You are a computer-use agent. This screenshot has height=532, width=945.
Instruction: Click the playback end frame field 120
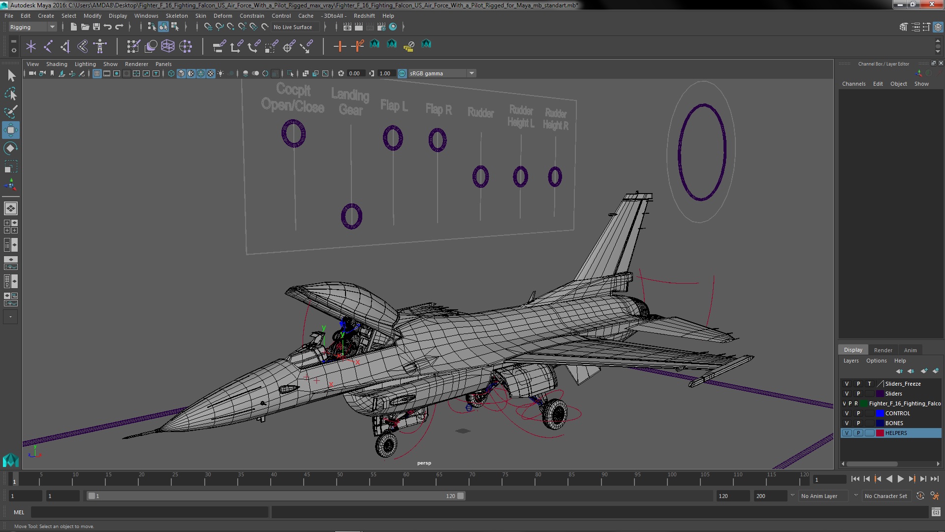click(x=732, y=496)
